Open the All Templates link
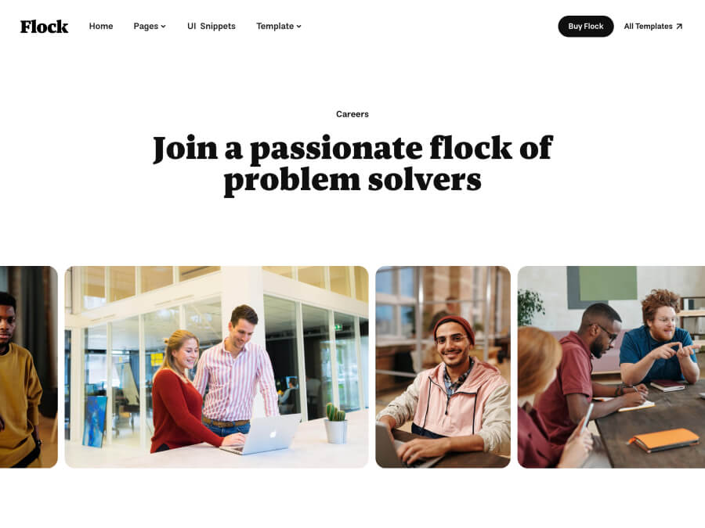 (x=653, y=26)
